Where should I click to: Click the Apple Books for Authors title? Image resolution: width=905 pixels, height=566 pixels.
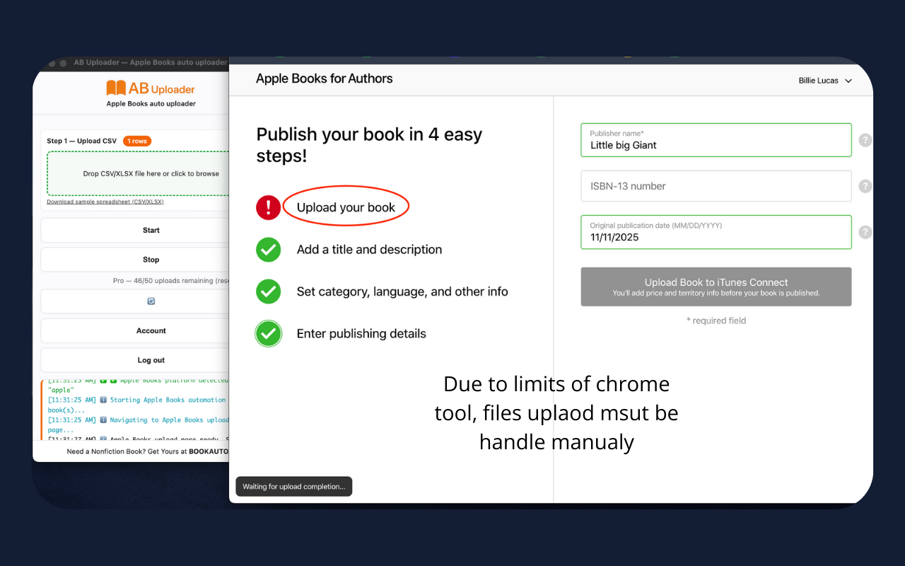[324, 79]
